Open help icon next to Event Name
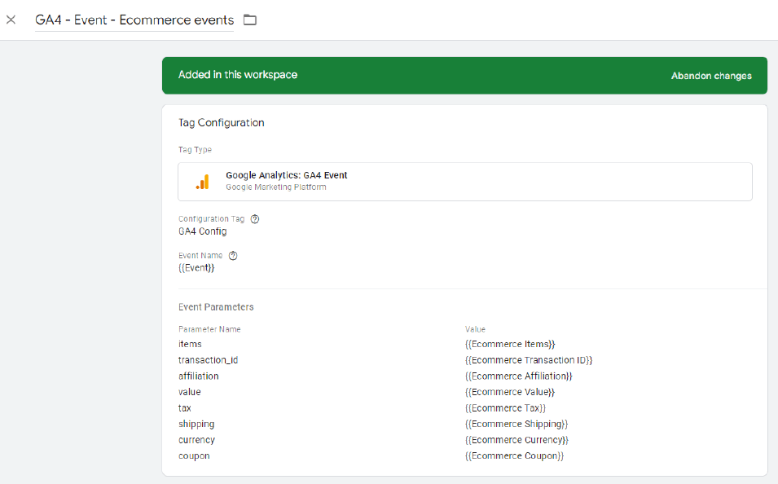The image size is (778, 484). [x=233, y=256]
